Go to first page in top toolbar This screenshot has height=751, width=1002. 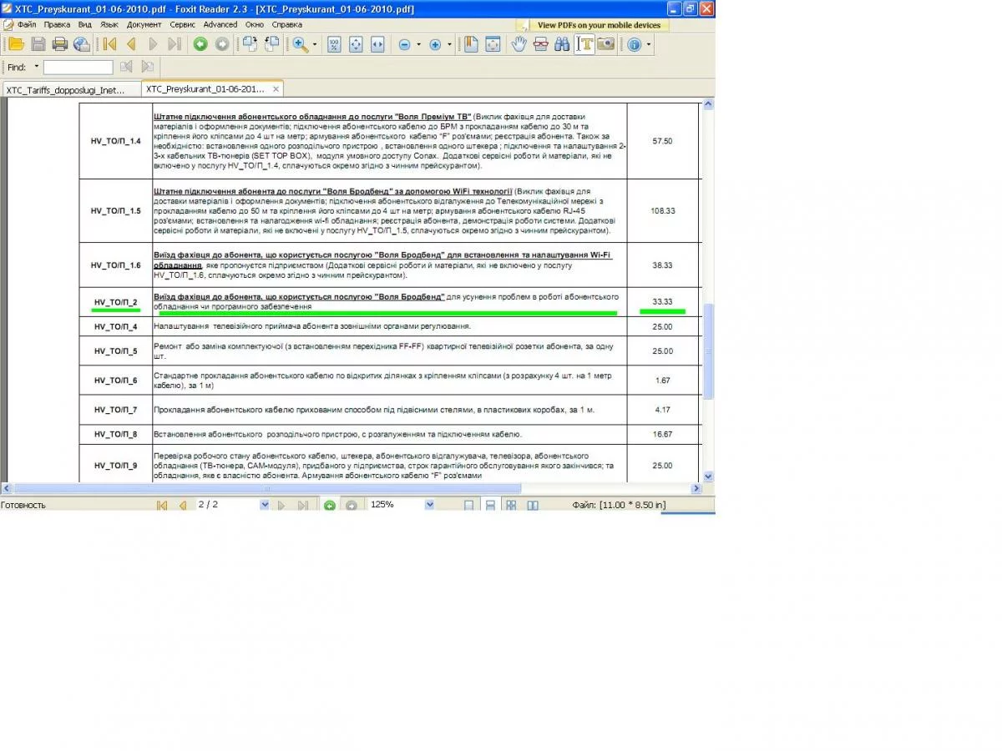coord(109,44)
